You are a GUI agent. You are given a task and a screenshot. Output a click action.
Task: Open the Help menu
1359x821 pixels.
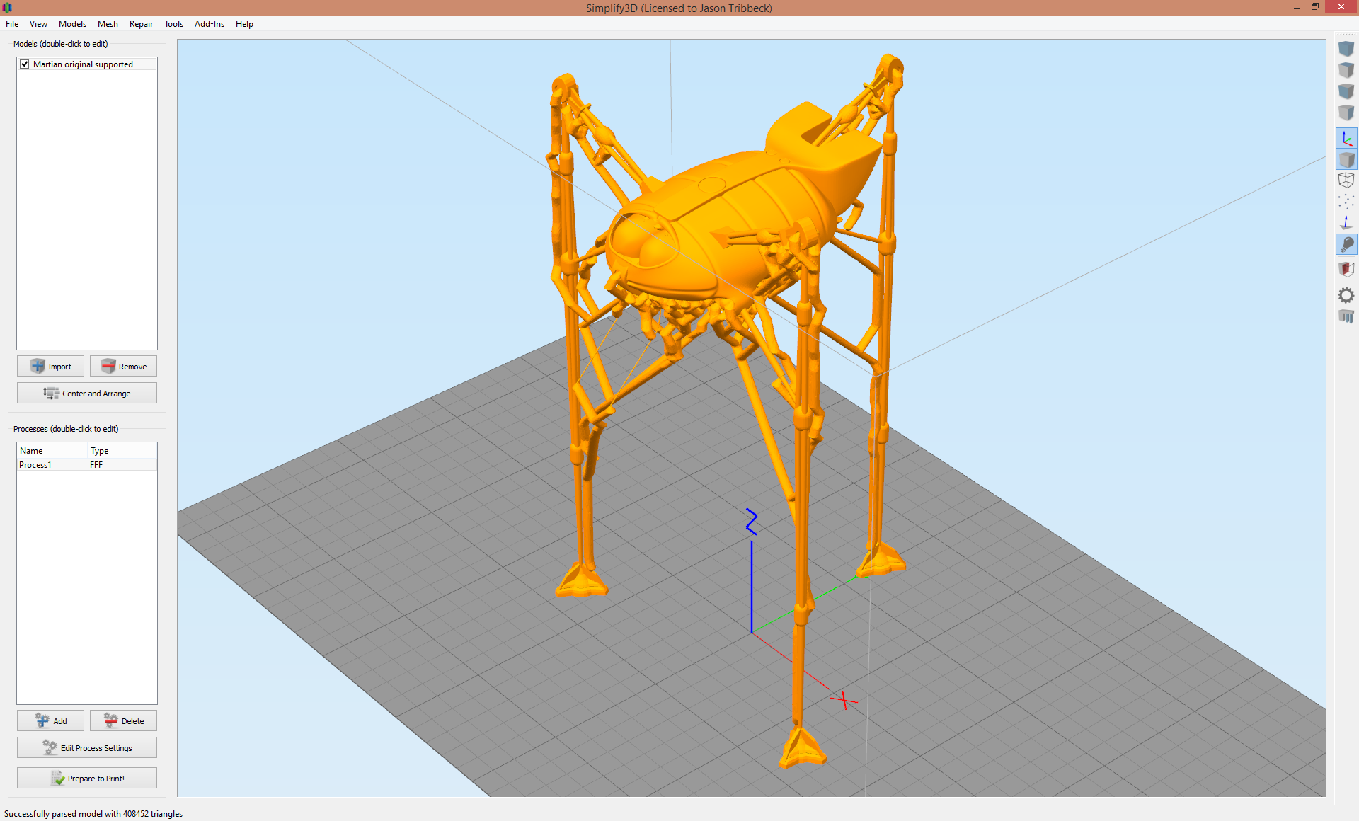tap(244, 24)
